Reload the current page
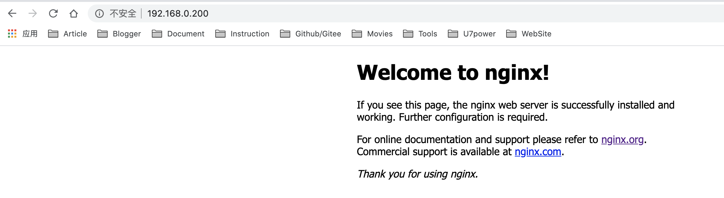Viewport: 724px width, 198px height. point(53,13)
